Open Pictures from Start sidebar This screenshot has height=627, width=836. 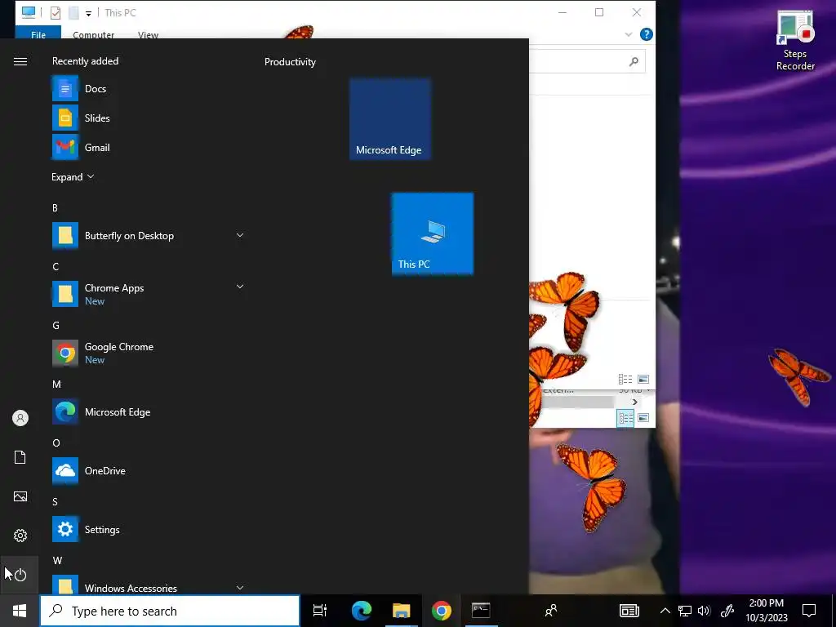[x=20, y=496]
